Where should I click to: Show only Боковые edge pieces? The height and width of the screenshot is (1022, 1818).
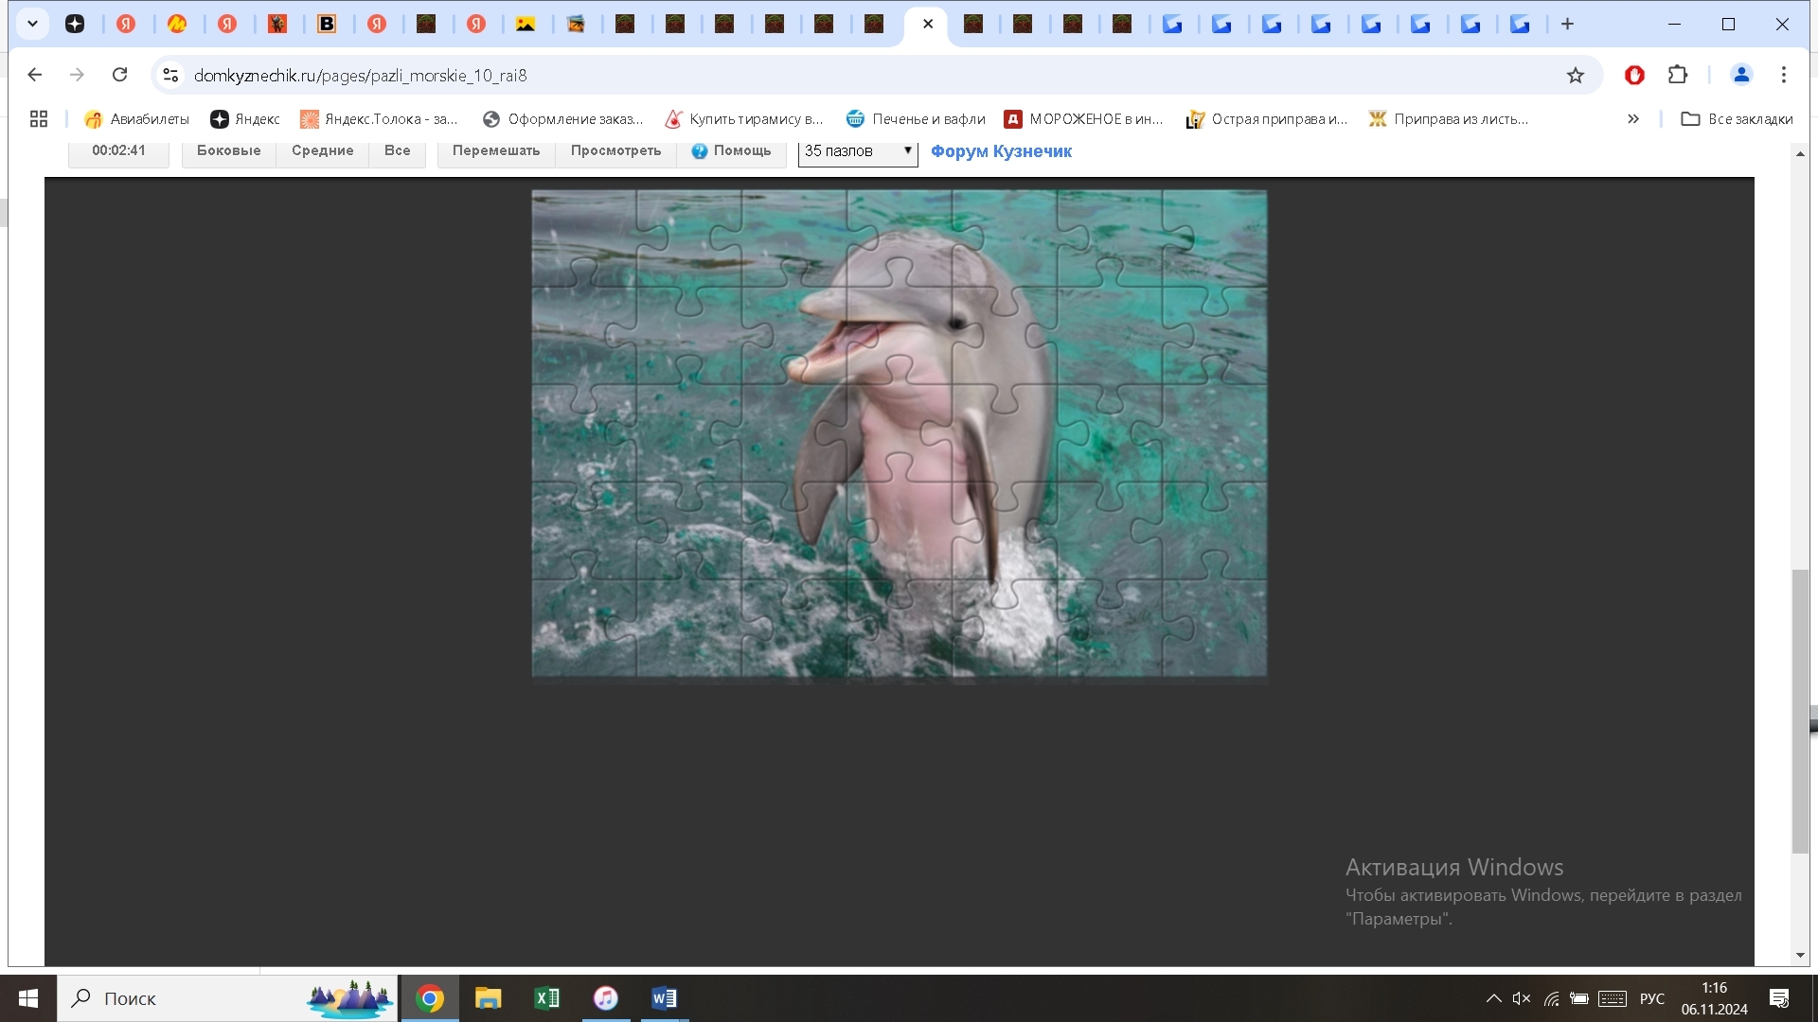[x=228, y=150]
